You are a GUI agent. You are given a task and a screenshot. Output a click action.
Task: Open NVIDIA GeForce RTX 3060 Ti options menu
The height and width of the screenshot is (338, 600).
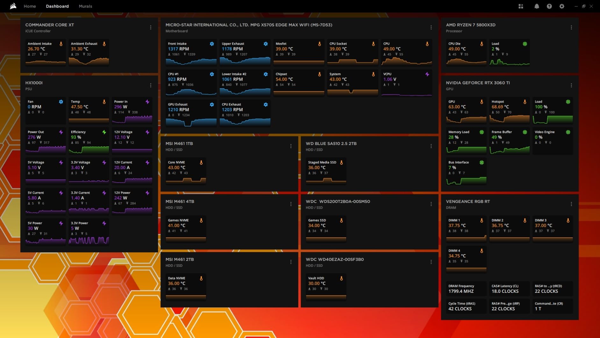(571, 85)
